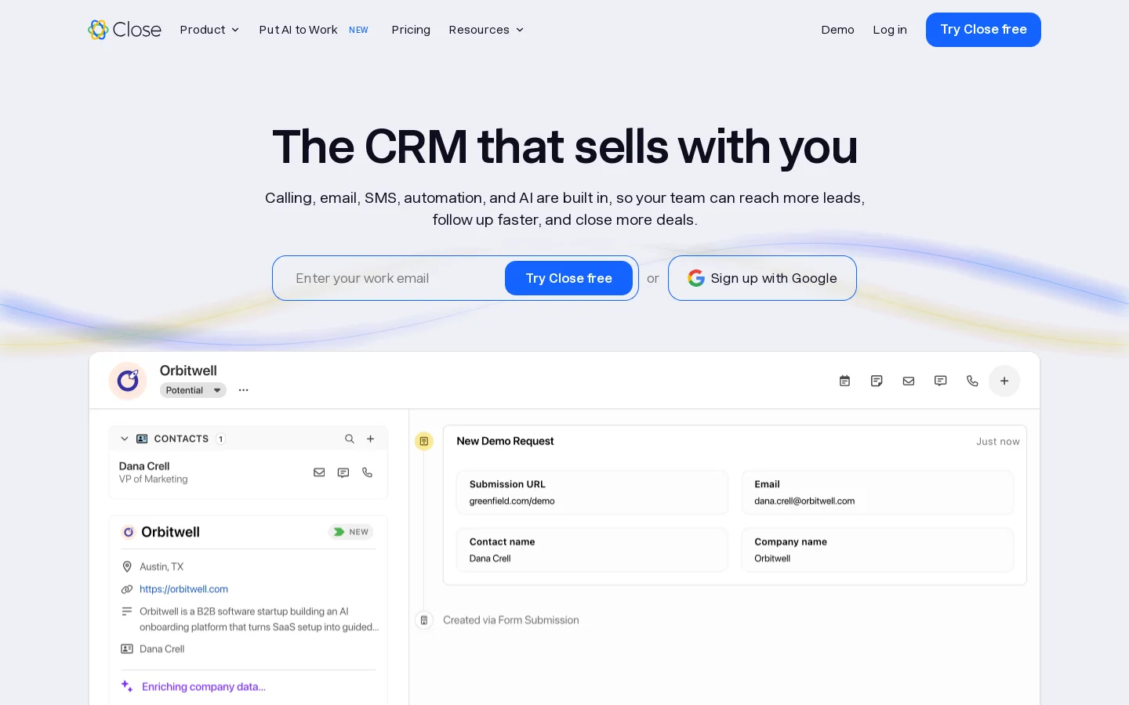Click the small Orbitwell icon in company card
The image size is (1129, 705).
pos(129,532)
